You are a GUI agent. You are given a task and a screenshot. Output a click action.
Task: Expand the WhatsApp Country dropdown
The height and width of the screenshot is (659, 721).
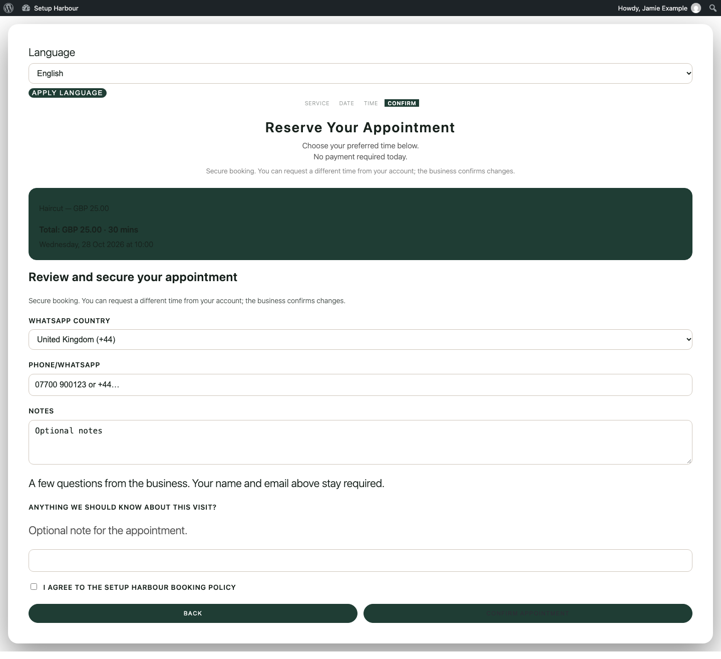pyautogui.click(x=360, y=339)
